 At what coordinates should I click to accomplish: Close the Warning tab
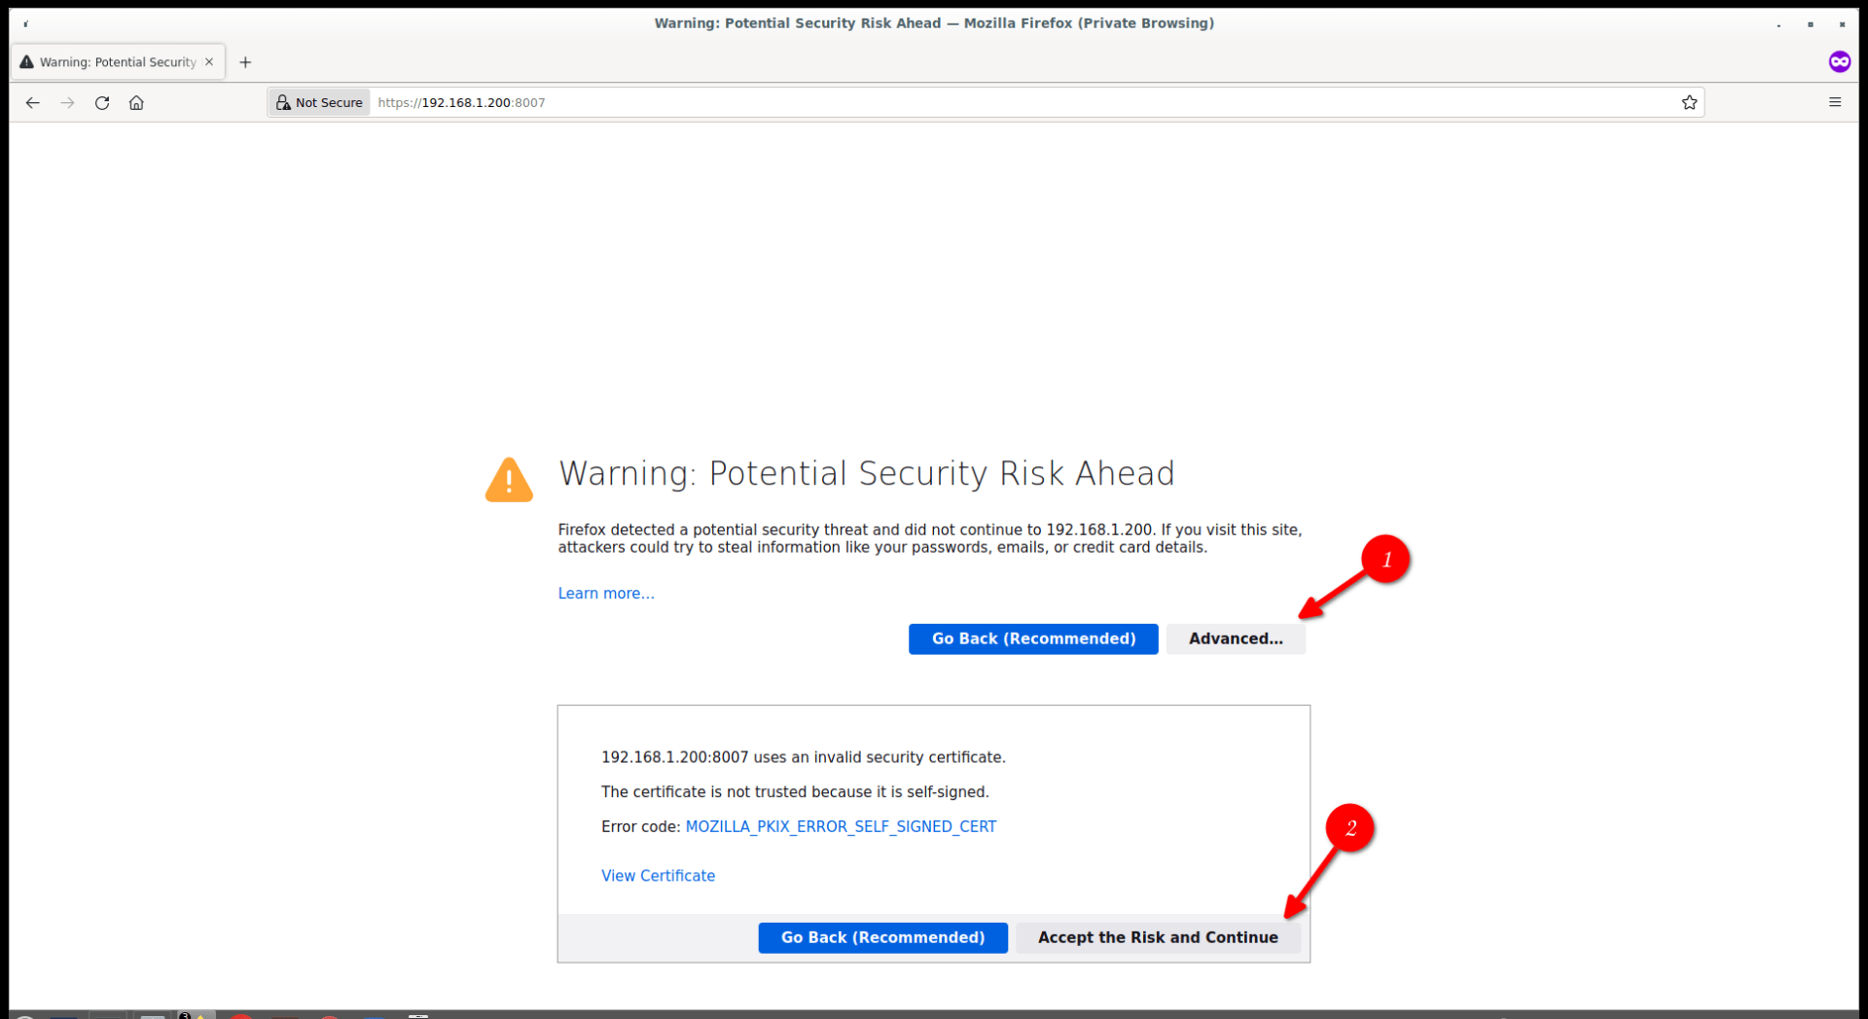(209, 61)
